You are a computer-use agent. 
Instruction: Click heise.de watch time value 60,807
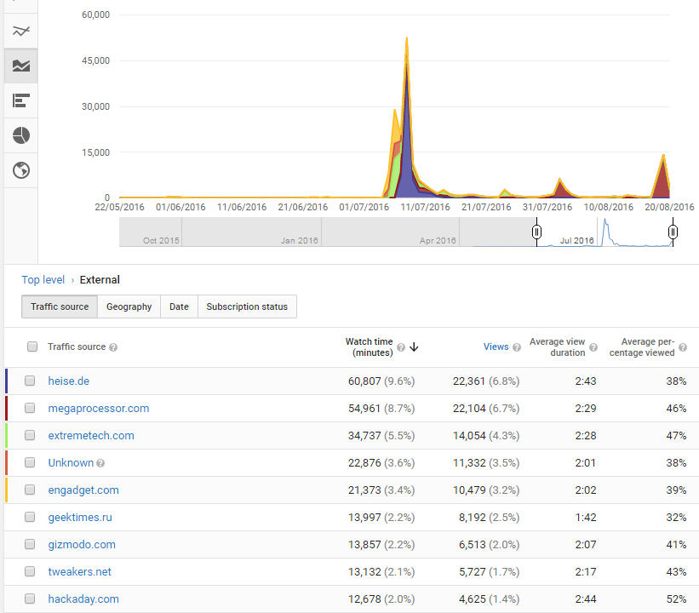click(364, 381)
